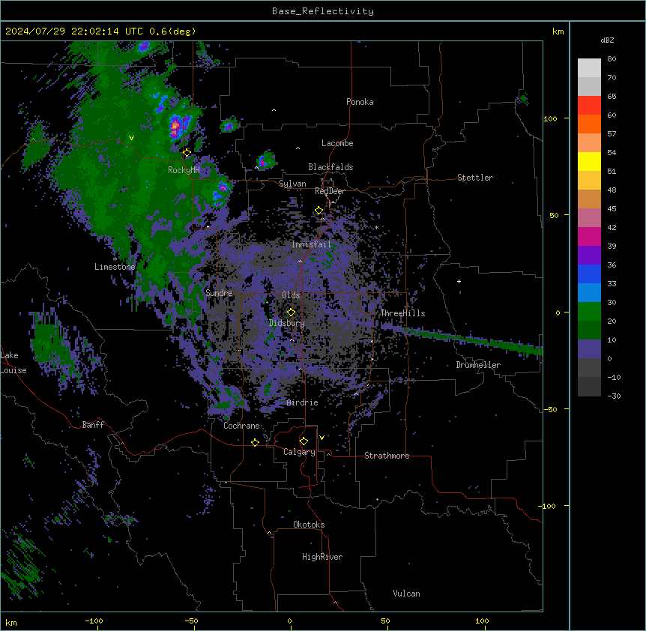Click the 80 value on the dBZ legend
This screenshot has width=646, height=631.
(x=612, y=59)
